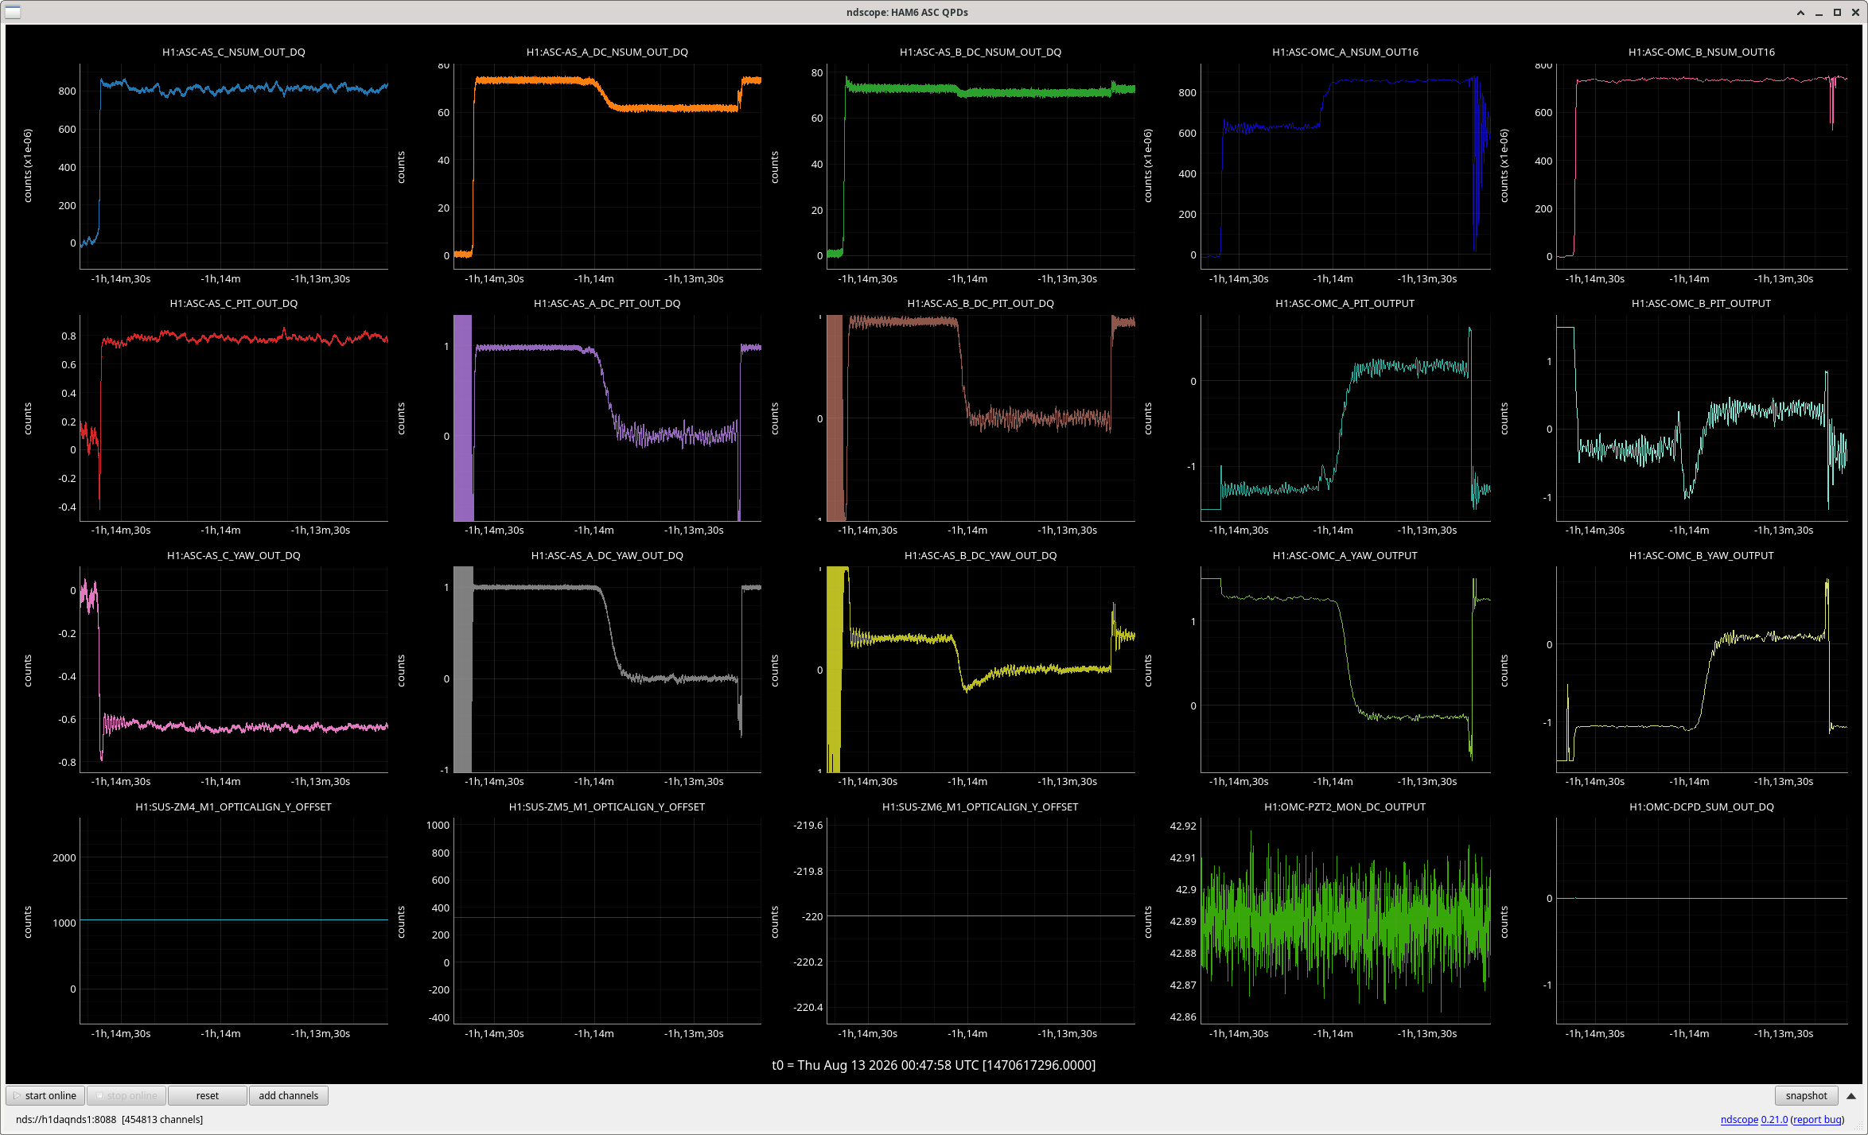Image resolution: width=1868 pixels, height=1135 pixels.
Task: Pick the H1:ASC-AS_B_DC_YAW_OUT_DQ title label
Action: click(x=980, y=555)
